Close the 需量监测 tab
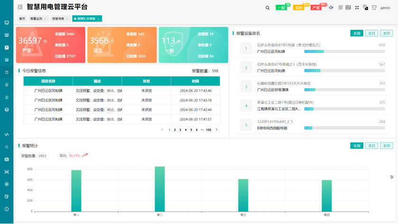The height and width of the screenshot is (224, 398). [x=45, y=19]
